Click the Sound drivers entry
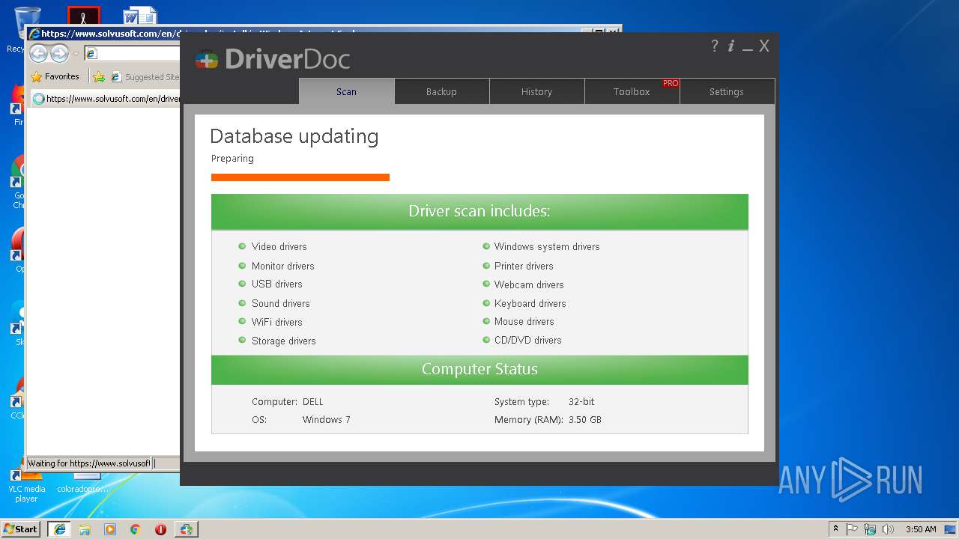 (280, 303)
